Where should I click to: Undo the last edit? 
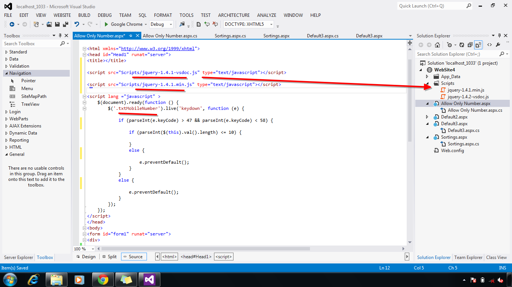[76, 24]
